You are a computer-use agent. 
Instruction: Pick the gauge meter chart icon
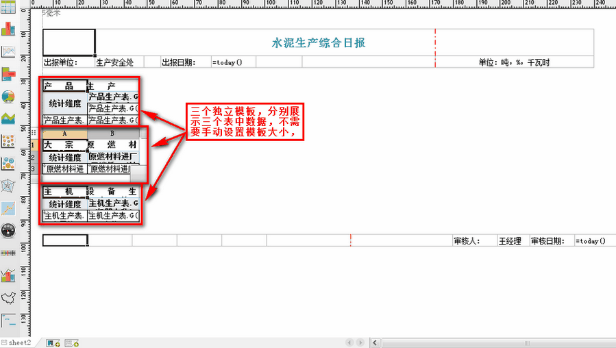coord(8,231)
